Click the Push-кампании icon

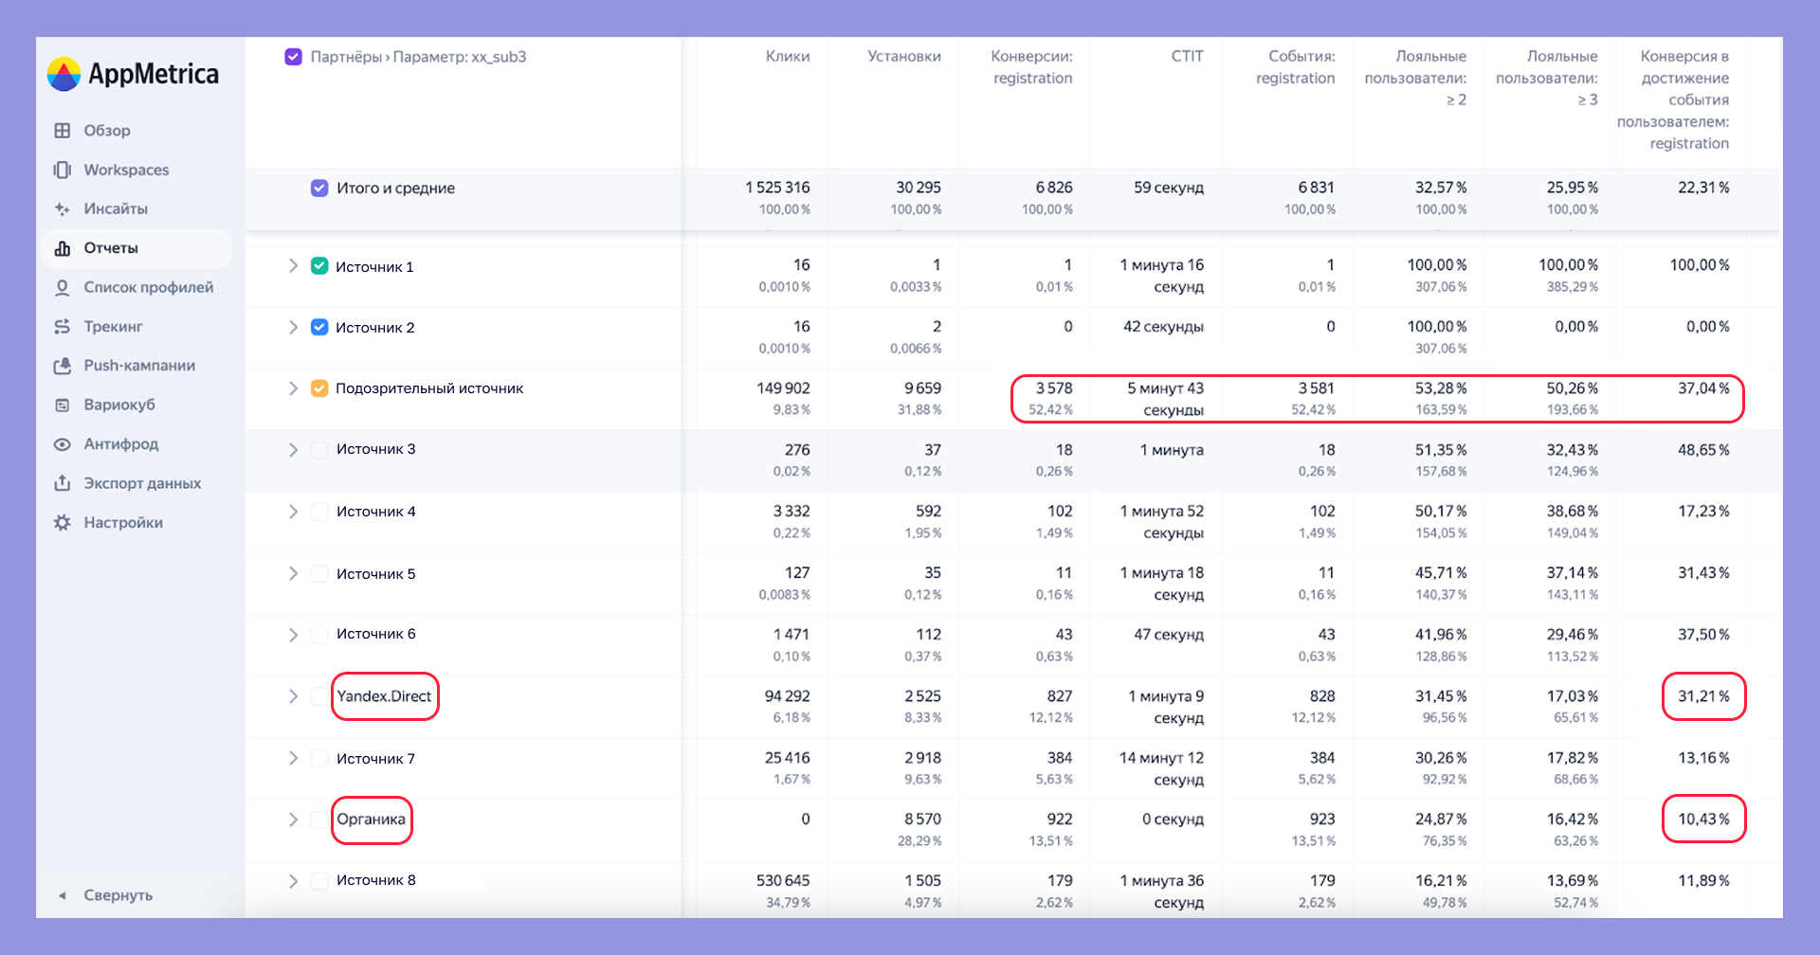pos(63,366)
